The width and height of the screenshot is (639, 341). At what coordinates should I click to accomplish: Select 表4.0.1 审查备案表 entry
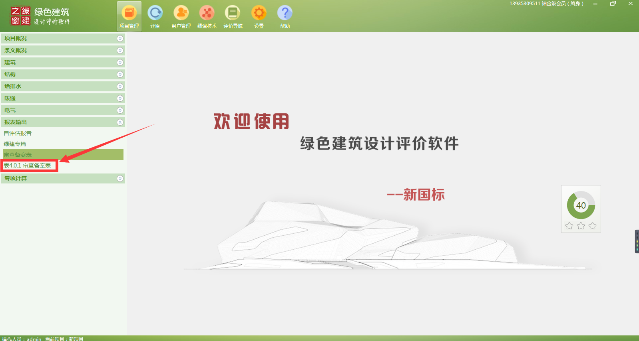[27, 166]
